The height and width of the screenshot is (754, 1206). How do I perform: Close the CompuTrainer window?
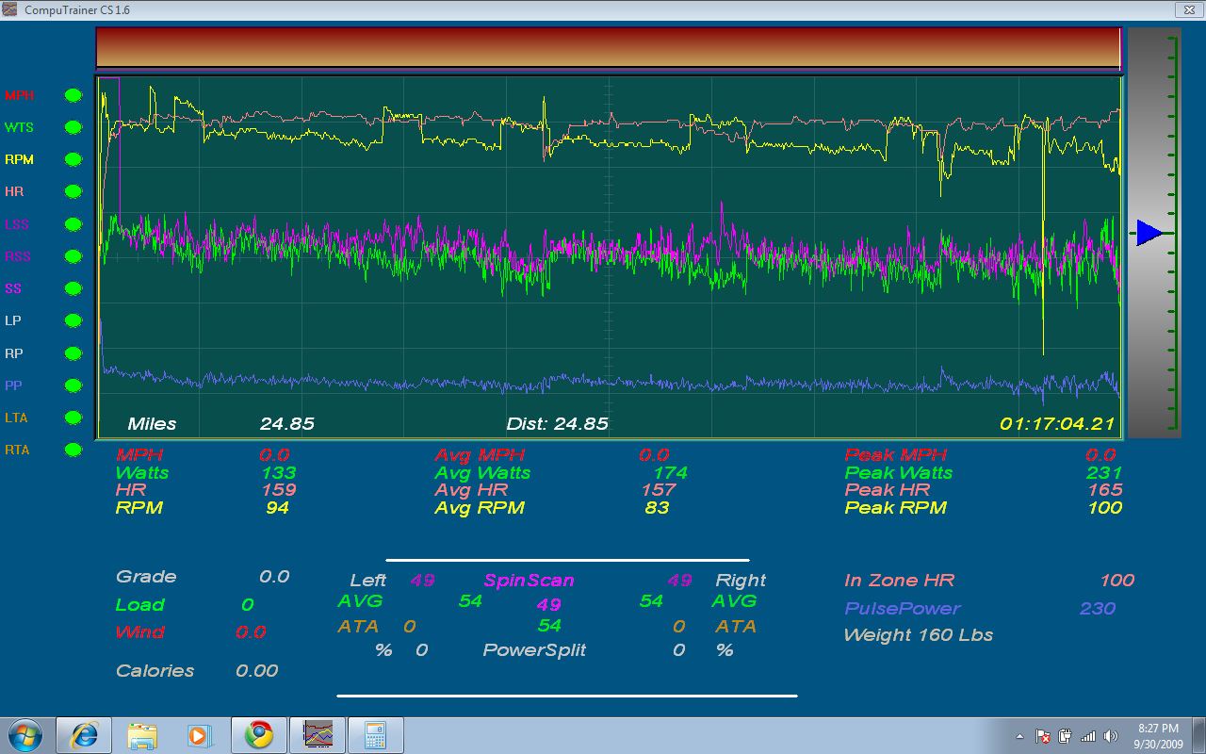[1188, 9]
